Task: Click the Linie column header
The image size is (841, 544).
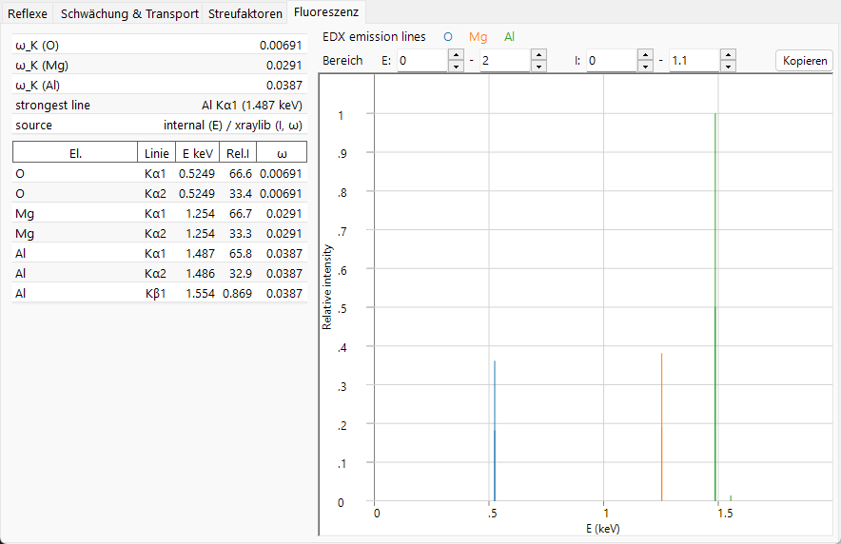Action: [x=157, y=153]
